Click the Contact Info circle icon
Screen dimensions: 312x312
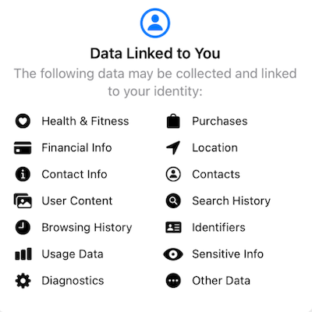[x=23, y=174]
